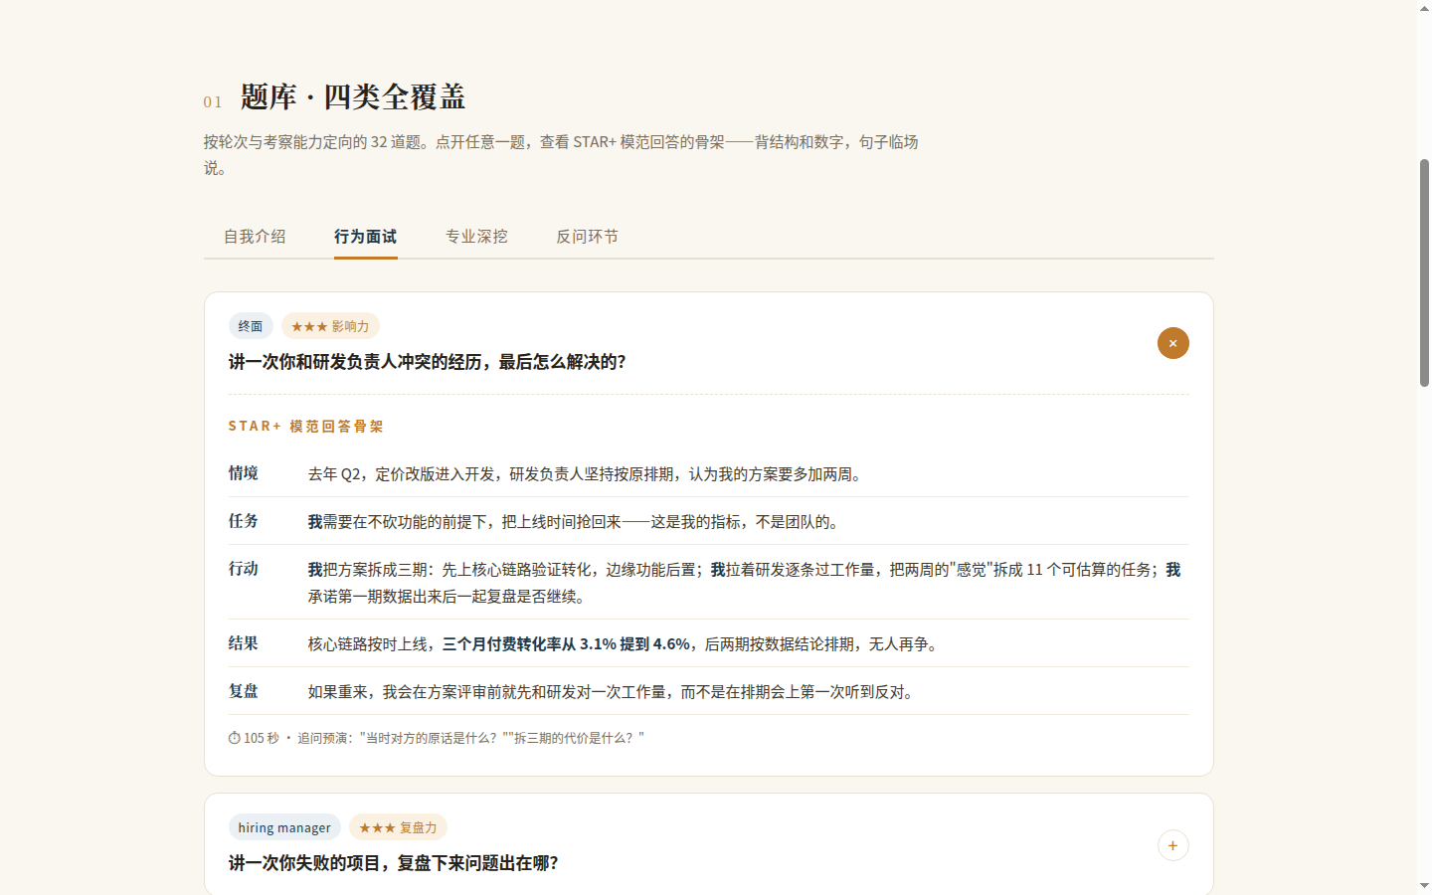1432x895 pixels.
Task: Click the ★★★ 影响力 tag
Action: tap(330, 326)
